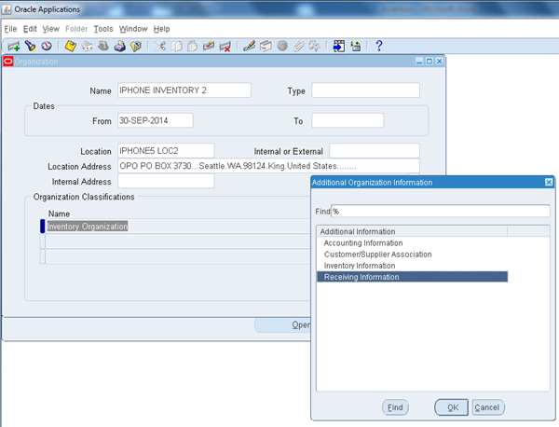This screenshot has width=559, height=427.
Task: Select Inventory Information list entry
Action: pyautogui.click(x=412, y=266)
